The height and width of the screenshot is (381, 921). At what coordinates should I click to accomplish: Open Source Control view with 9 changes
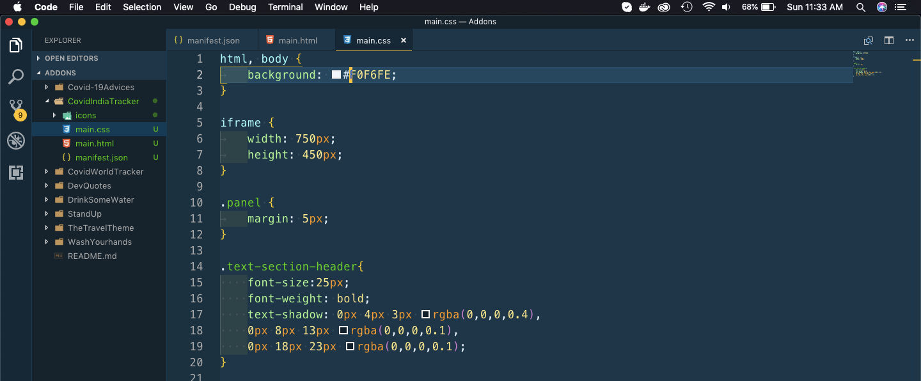[x=16, y=109]
